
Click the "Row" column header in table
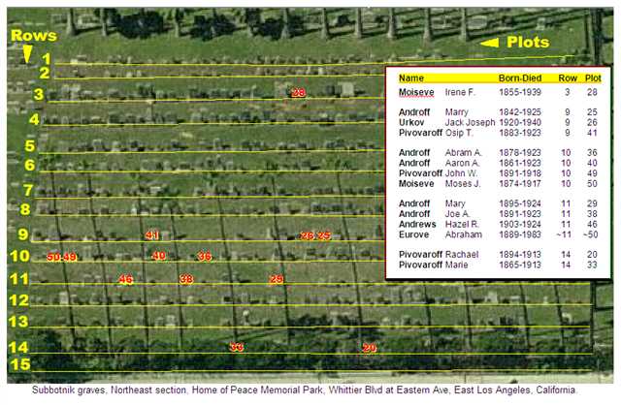tap(568, 78)
